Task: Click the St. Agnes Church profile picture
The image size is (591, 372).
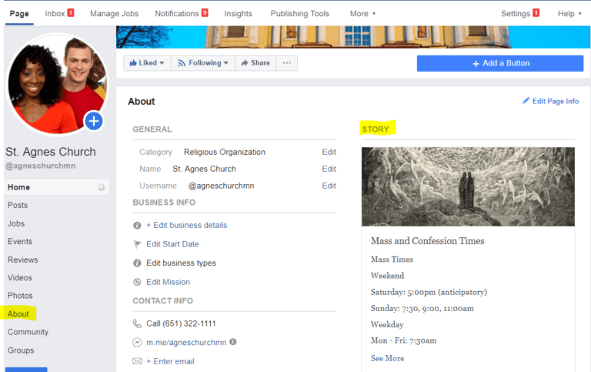Action: point(57,85)
